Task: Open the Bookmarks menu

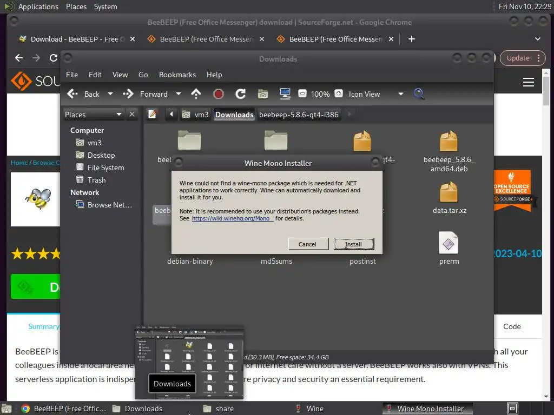Action: [177, 75]
